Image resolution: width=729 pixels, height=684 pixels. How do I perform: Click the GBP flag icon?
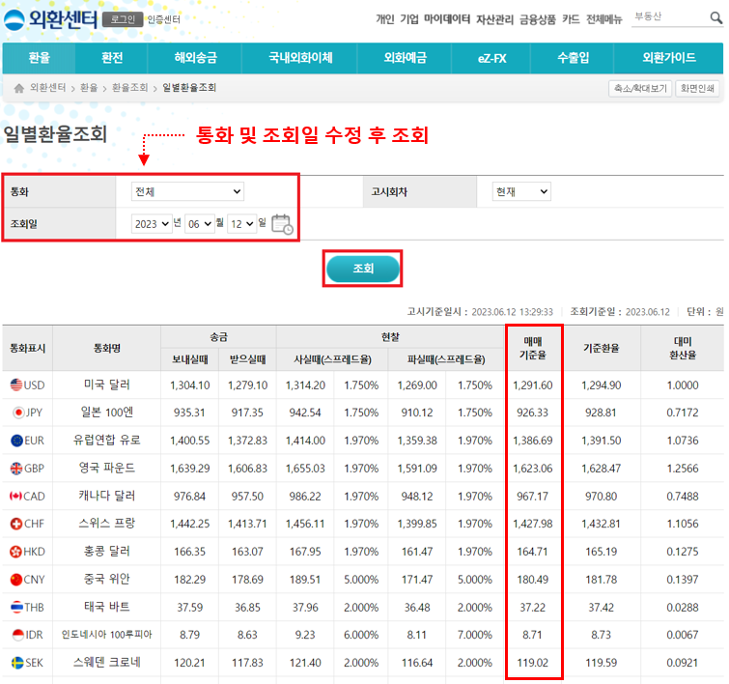coord(16,469)
